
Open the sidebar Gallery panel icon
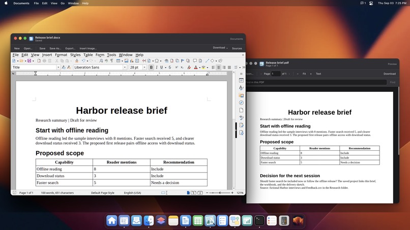(x=241, y=95)
